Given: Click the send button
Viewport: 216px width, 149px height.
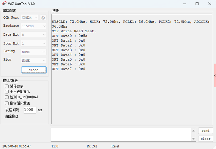Looking at the screenshot, I should click(205, 131).
